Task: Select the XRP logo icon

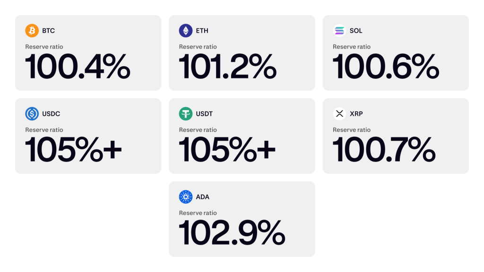Action: 339,114
